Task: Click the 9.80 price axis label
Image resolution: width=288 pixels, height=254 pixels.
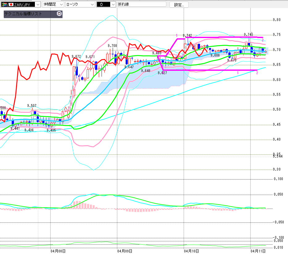Action: (x=277, y=20)
